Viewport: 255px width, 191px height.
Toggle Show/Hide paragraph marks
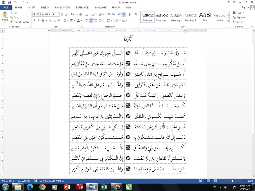point(136,14)
